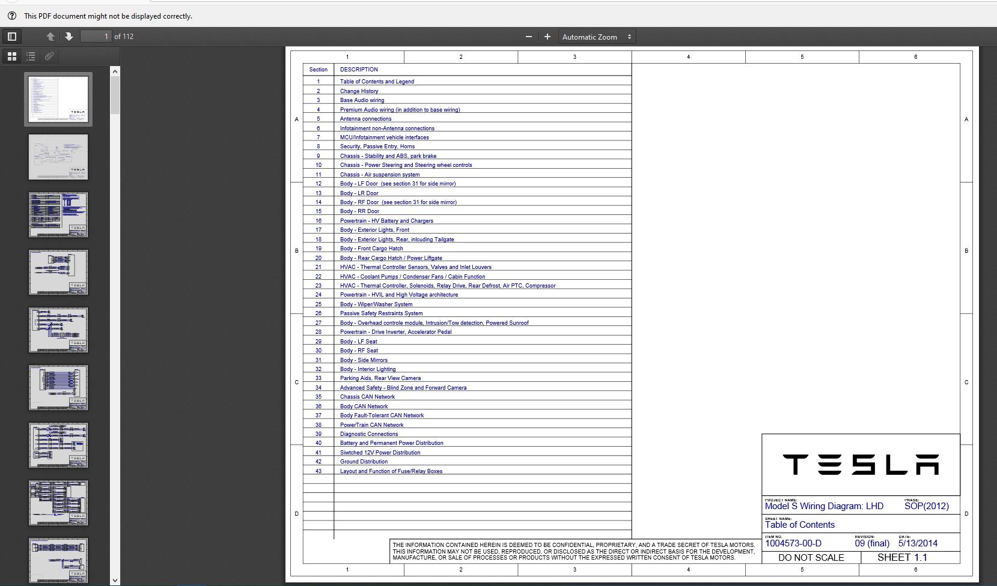Switch sidebar to document outline view
The width and height of the screenshot is (997, 586).
point(31,56)
